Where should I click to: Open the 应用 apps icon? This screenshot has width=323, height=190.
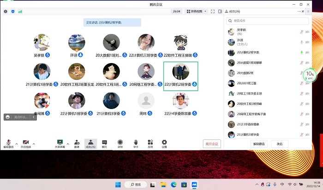point(150,143)
